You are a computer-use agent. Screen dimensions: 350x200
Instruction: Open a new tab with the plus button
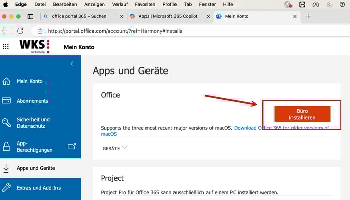308,16
